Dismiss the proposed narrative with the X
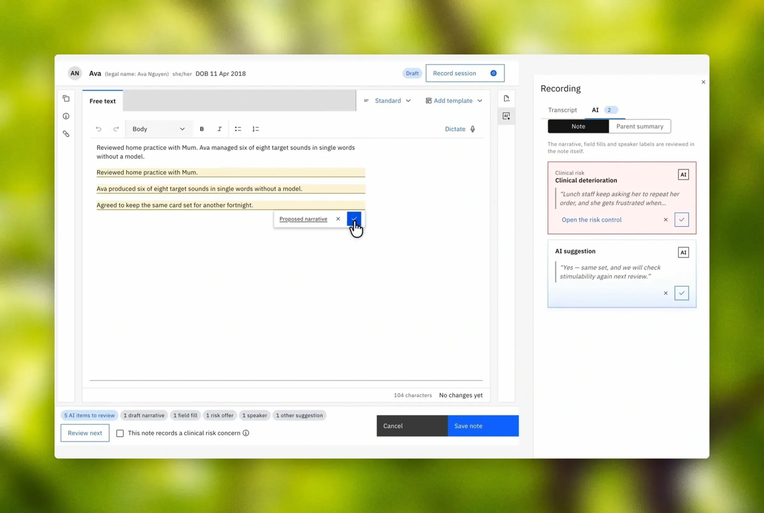Screen dimensions: 764x513 pyautogui.click(x=338, y=219)
